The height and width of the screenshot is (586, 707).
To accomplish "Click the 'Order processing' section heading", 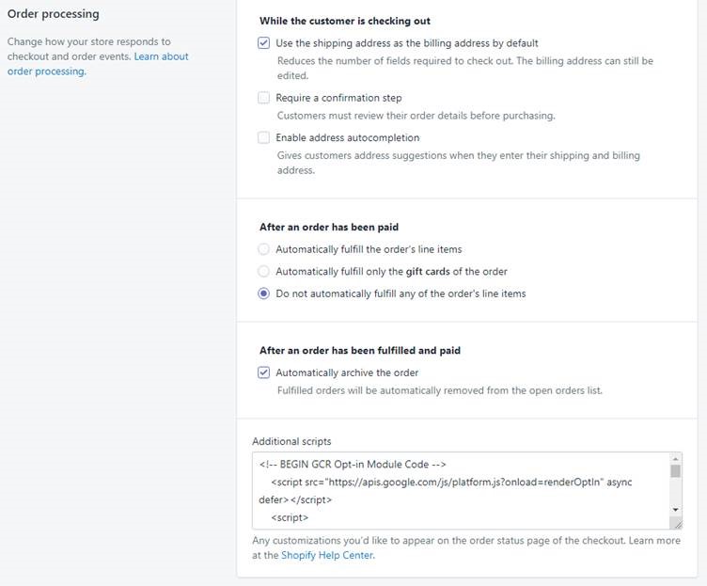I will pyautogui.click(x=53, y=14).
